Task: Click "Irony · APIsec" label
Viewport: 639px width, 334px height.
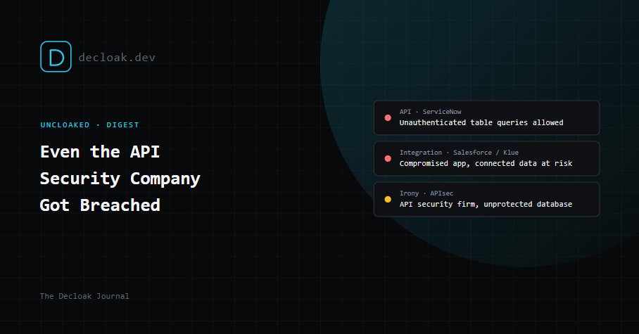Action: point(426,193)
